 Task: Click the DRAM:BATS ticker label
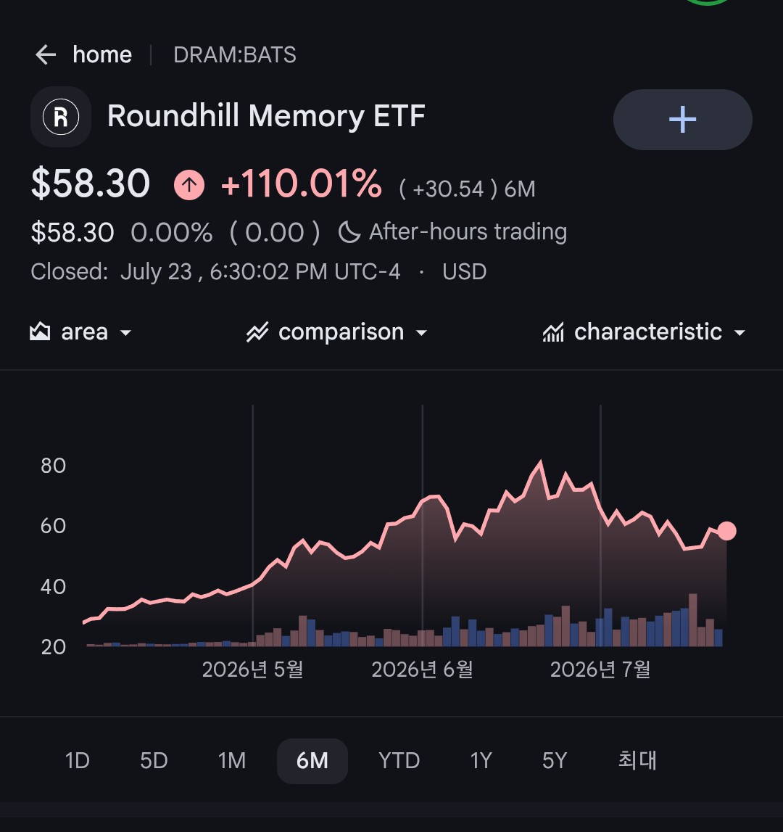[x=234, y=54]
